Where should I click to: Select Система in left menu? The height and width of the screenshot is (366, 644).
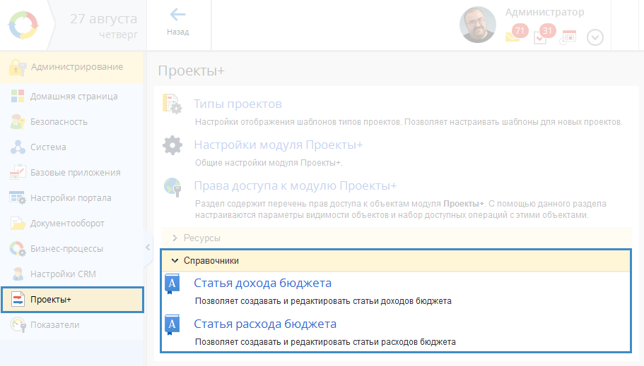(x=48, y=147)
